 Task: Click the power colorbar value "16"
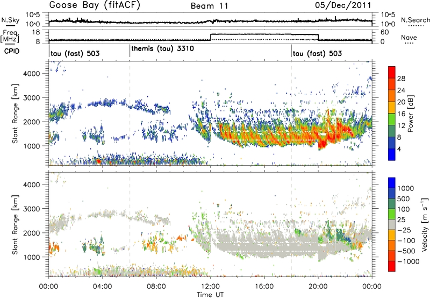[401, 114]
